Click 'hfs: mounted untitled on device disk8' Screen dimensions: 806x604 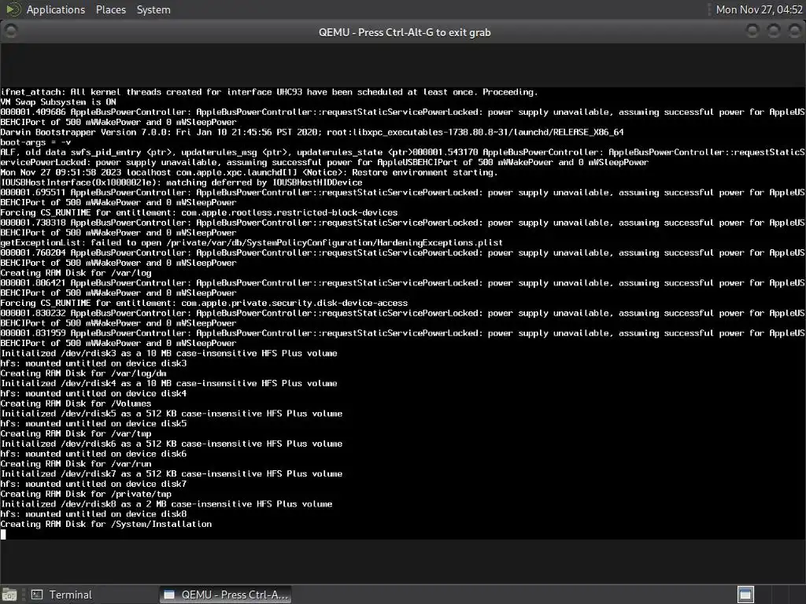coord(94,514)
